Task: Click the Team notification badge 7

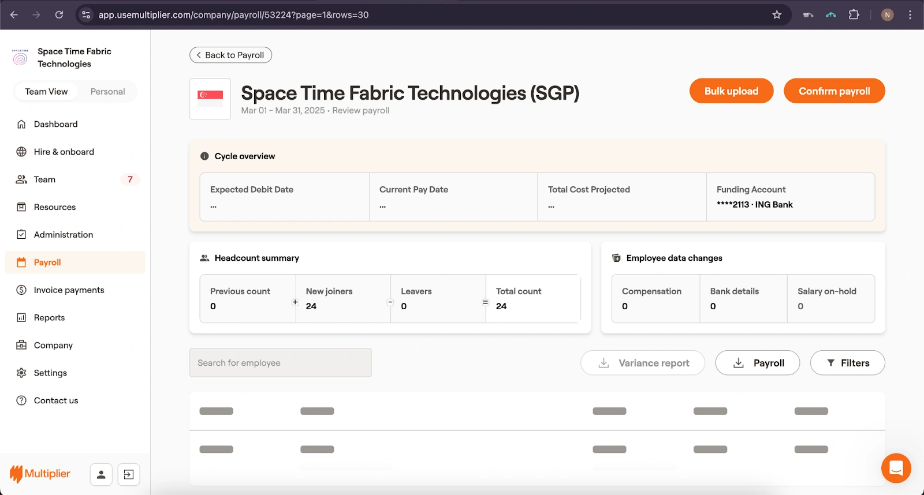Action: pyautogui.click(x=130, y=179)
